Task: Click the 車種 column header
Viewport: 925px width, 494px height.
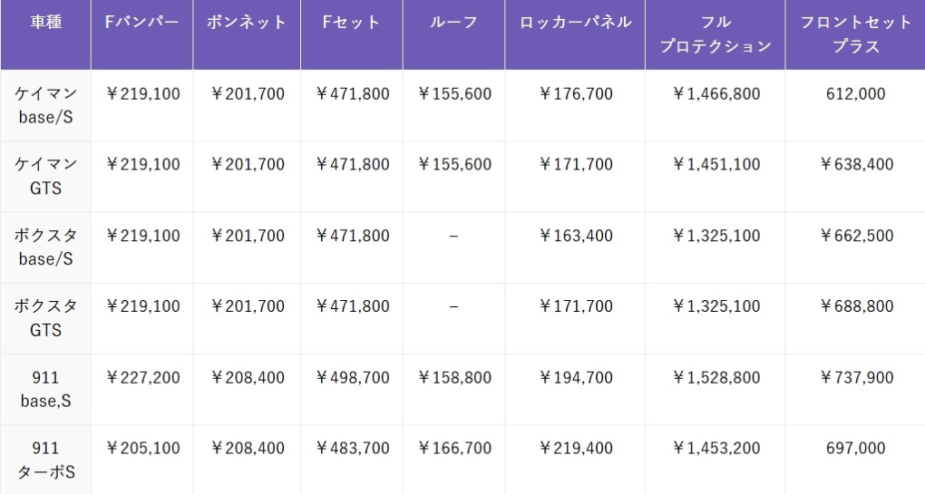Action: pos(45,23)
